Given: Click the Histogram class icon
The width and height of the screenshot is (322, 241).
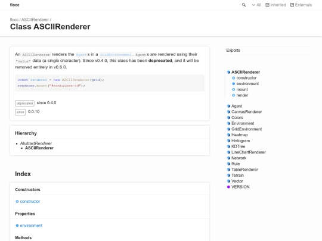Looking at the screenshot, I should pyautogui.click(x=228, y=141).
